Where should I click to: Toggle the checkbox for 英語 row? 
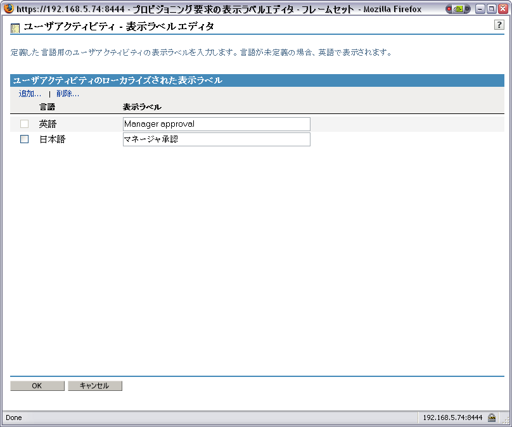(24, 124)
